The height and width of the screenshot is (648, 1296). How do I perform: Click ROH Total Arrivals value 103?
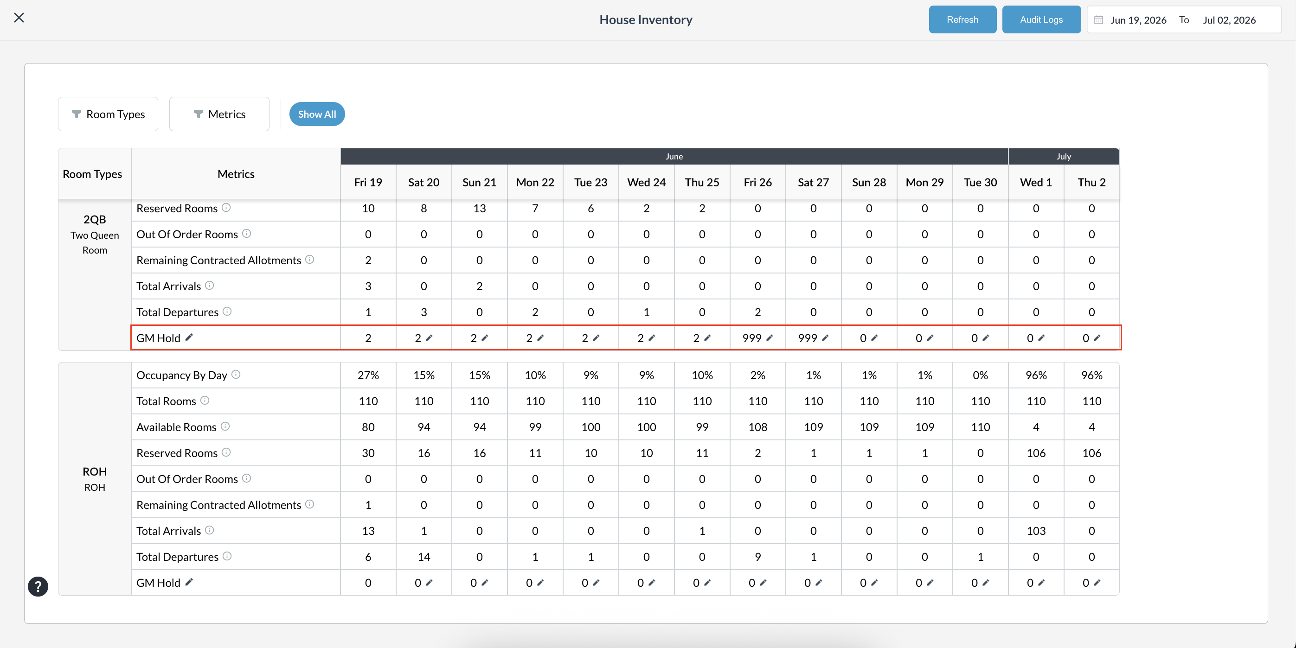click(x=1036, y=531)
